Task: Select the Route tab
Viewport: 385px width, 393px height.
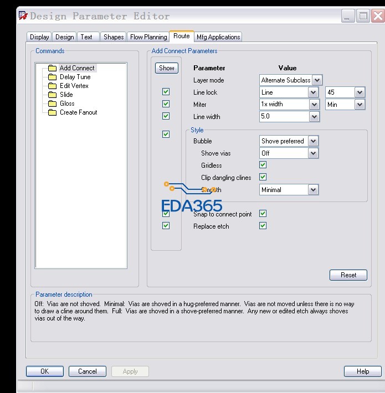Action: pos(181,36)
